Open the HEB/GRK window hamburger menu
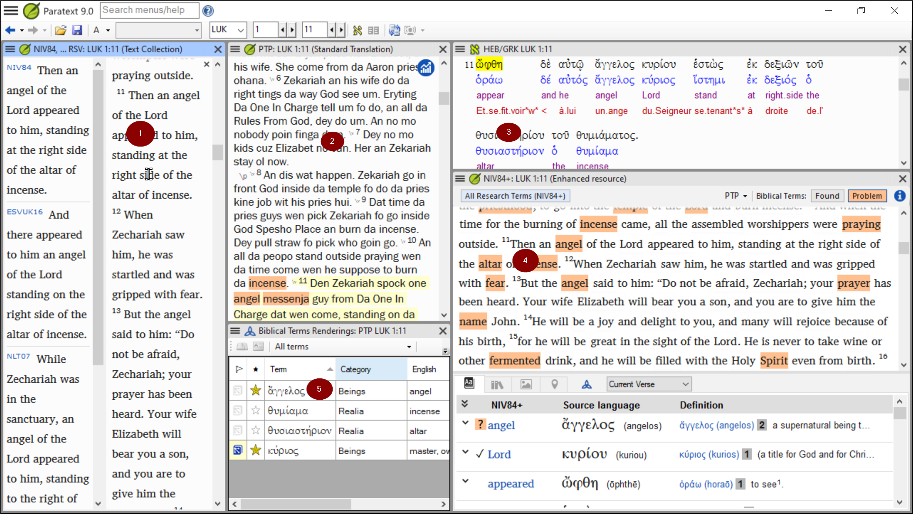The width and height of the screenshot is (913, 514). pyautogui.click(x=459, y=49)
